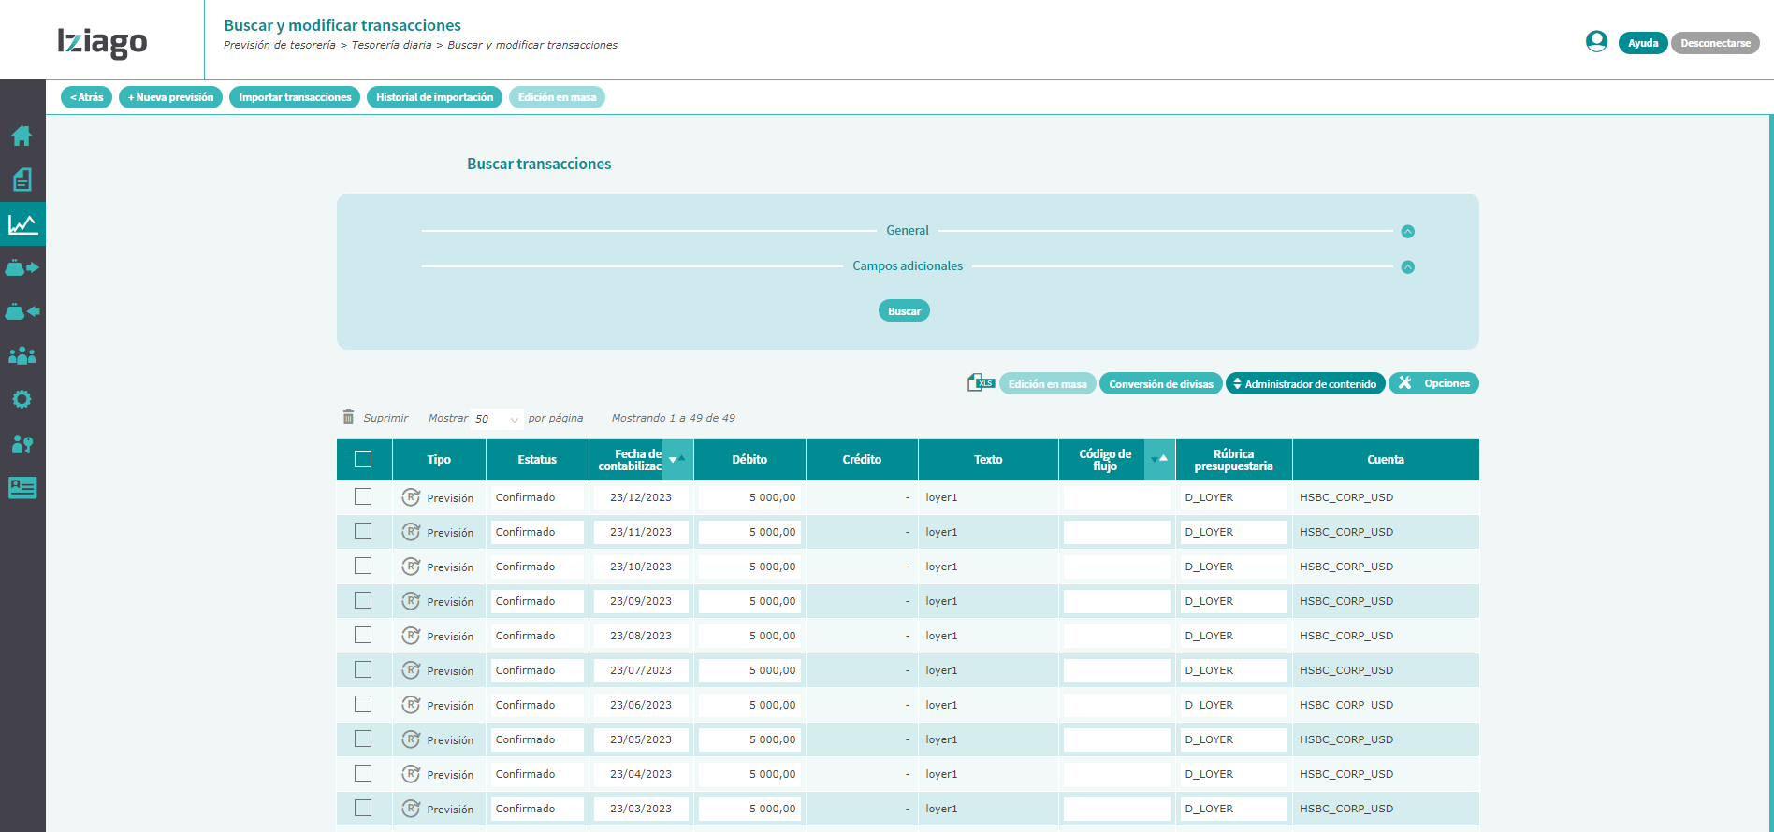Expand the Campos adicionales section
The image size is (1774, 832).
tap(1407, 267)
